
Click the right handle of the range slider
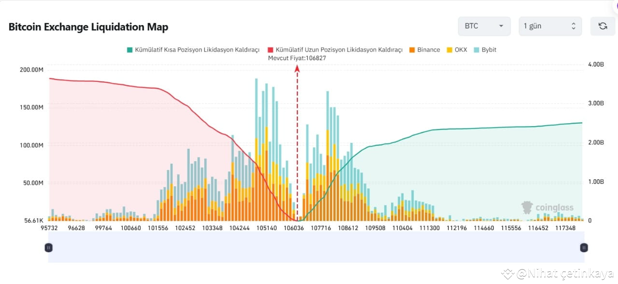(x=583, y=247)
